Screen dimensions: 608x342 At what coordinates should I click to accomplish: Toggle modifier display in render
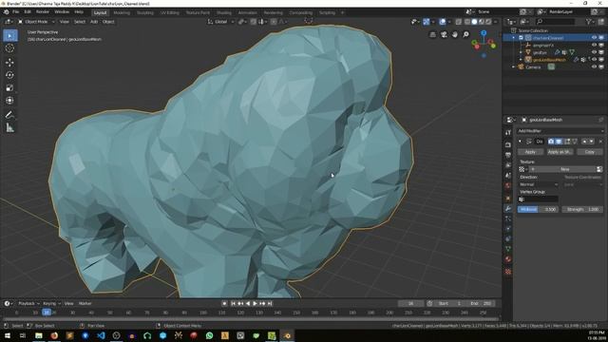(551, 142)
